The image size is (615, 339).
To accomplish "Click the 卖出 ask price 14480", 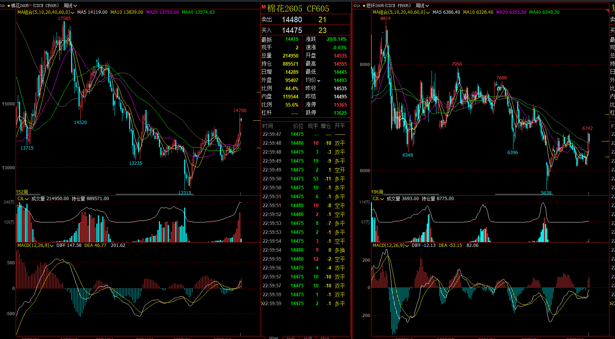I will point(292,20).
